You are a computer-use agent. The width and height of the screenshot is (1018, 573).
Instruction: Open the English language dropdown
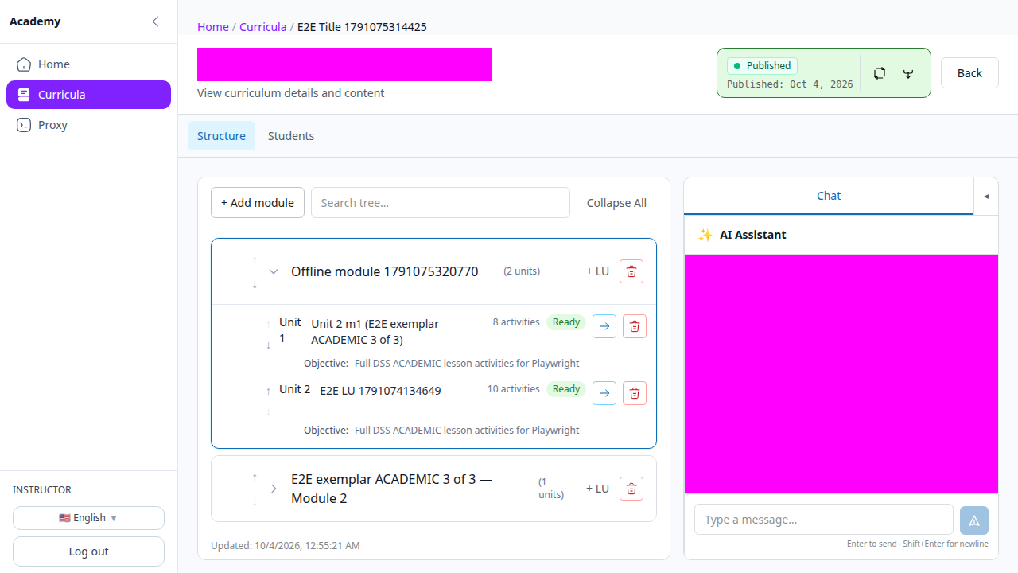[88, 518]
